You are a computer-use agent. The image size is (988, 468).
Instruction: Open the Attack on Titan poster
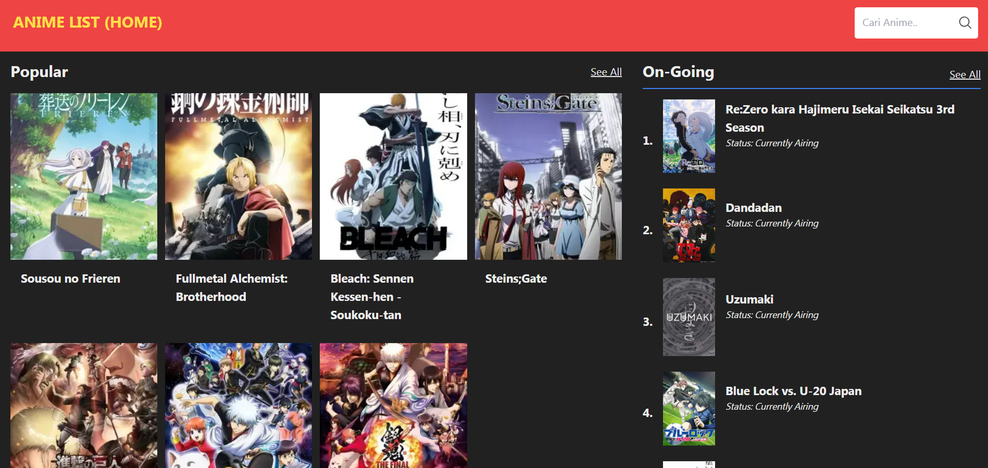(x=84, y=405)
